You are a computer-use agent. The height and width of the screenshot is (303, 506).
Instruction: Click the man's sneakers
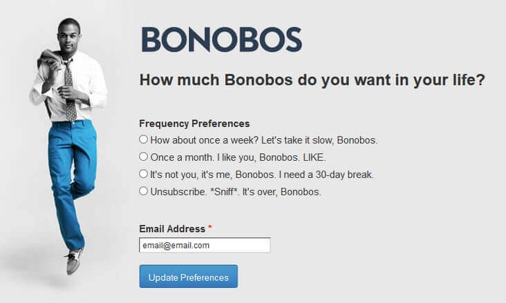73,261
